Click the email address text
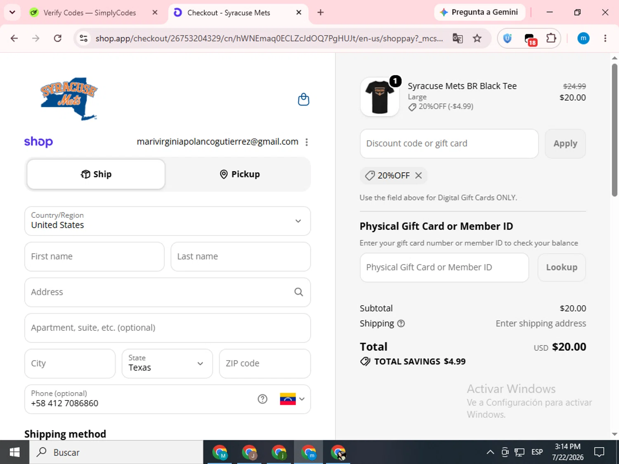The width and height of the screenshot is (619, 464). (217, 141)
